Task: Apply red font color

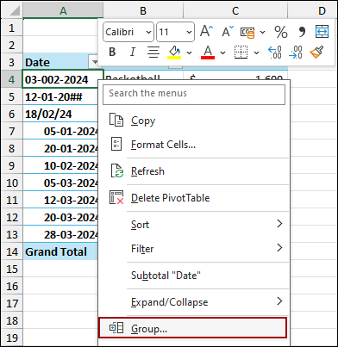Action: point(208,53)
